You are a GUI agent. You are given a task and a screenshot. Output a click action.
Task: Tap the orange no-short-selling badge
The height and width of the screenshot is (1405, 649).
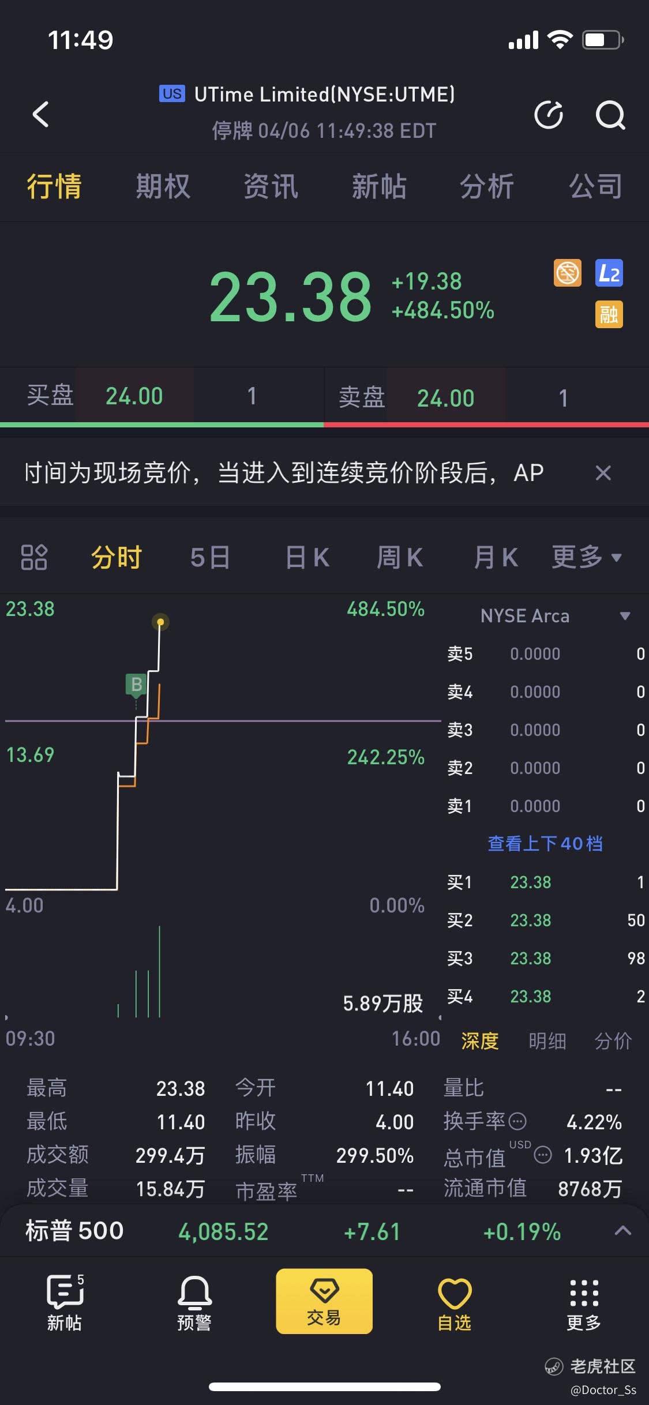[568, 273]
